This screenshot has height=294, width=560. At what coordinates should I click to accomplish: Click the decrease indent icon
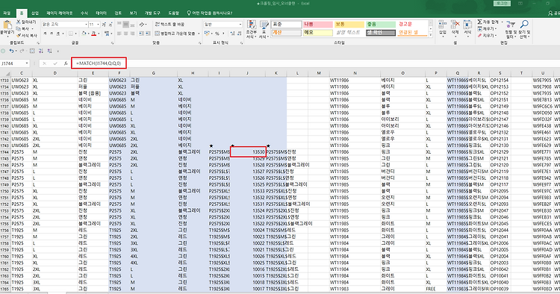141,34
